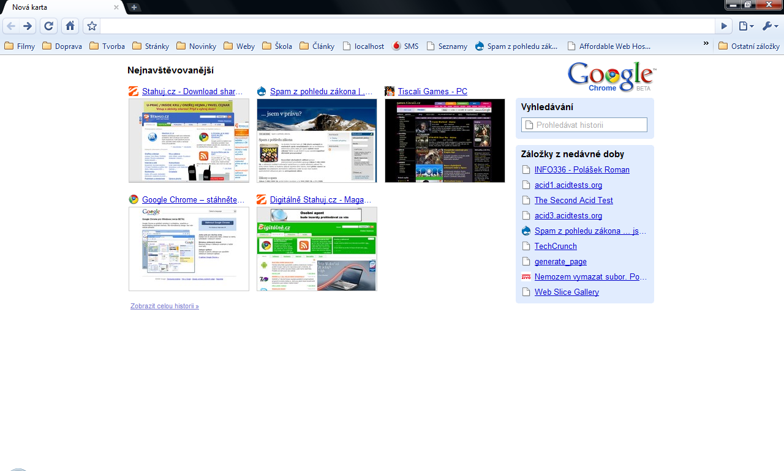The image size is (784, 471).
Task: Open the Web Slice Gallery bookmark
Action: point(567,292)
